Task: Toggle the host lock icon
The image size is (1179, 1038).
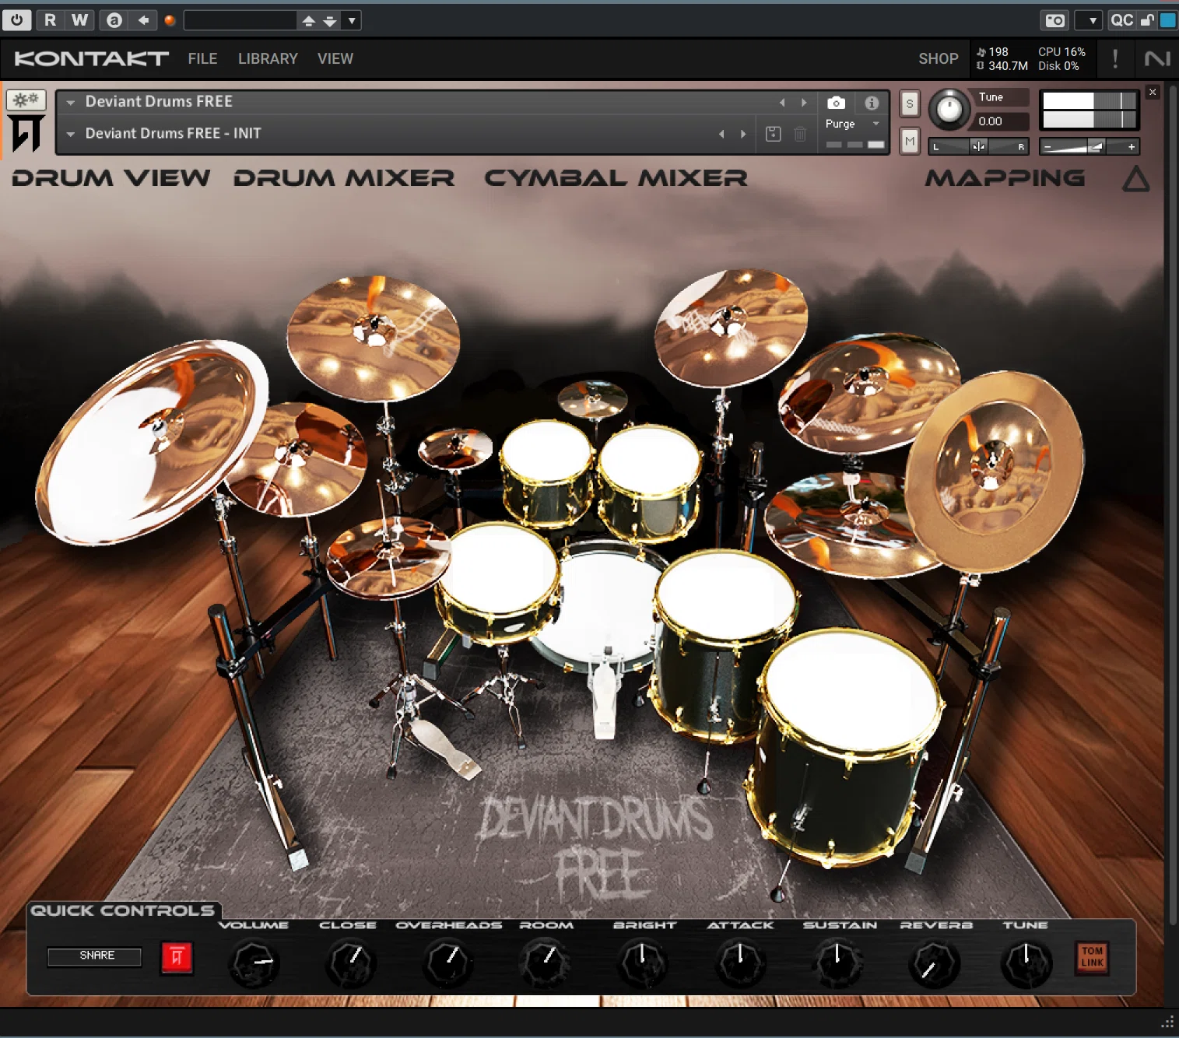Action: (1147, 20)
